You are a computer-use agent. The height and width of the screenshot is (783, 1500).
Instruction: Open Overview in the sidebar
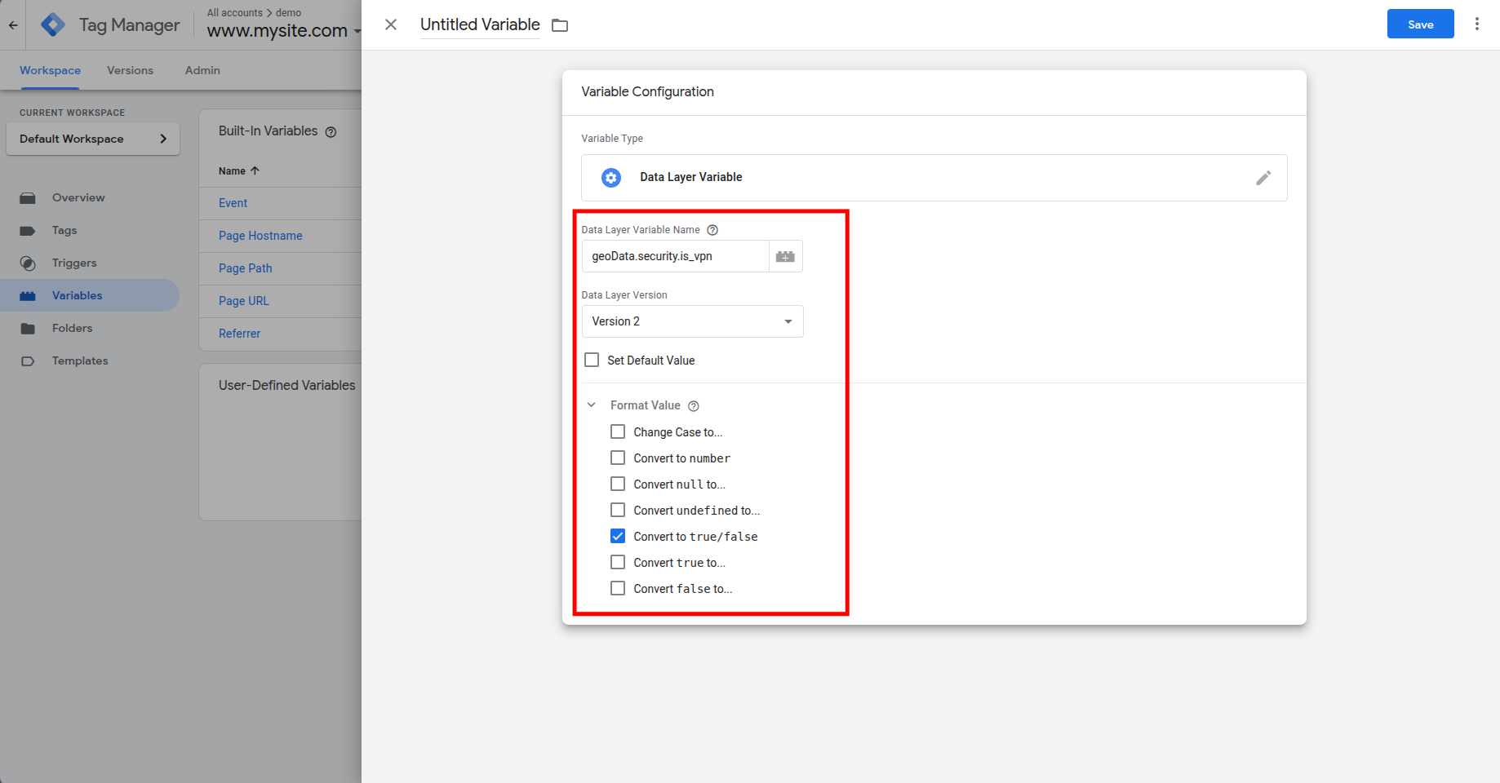click(x=78, y=197)
